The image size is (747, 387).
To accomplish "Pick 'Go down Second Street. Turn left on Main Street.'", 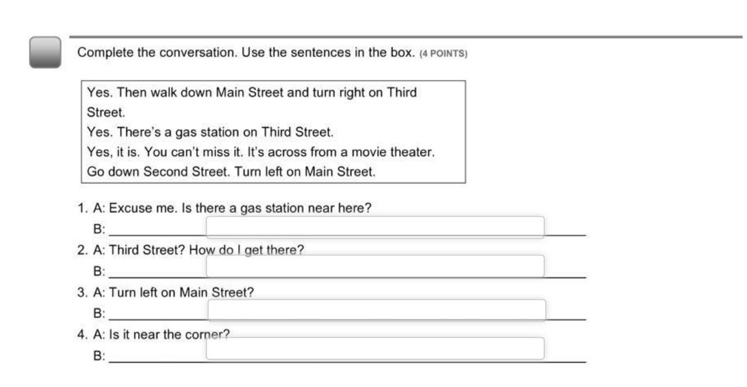I will tap(231, 171).
